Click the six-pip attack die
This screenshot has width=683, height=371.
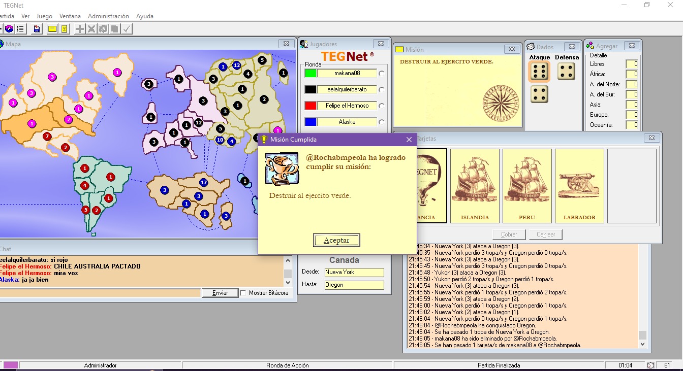[539, 72]
